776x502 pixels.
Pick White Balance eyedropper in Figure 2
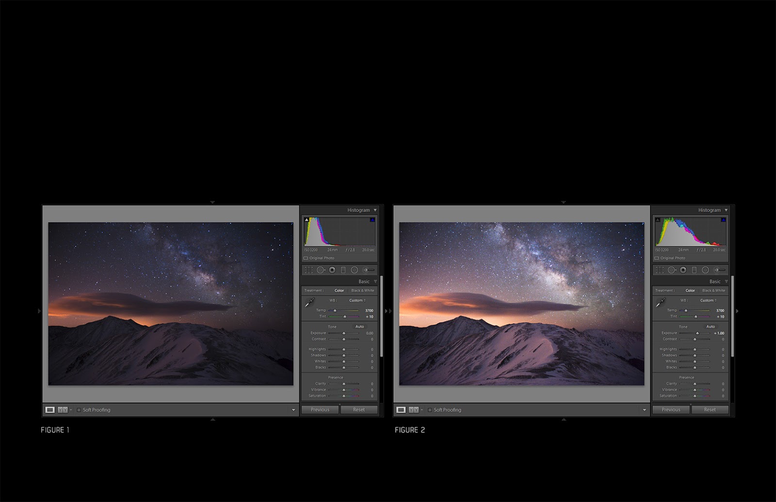click(661, 303)
